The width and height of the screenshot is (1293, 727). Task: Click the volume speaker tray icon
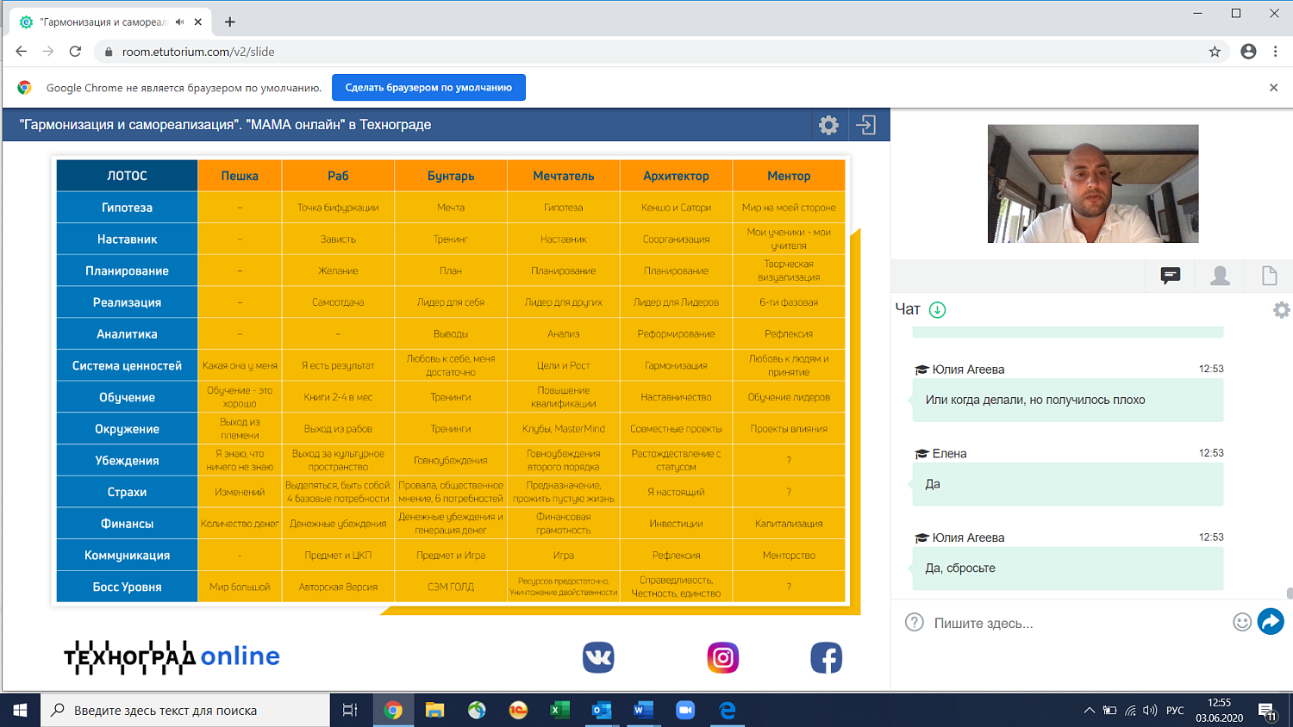(x=1150, y=711)
